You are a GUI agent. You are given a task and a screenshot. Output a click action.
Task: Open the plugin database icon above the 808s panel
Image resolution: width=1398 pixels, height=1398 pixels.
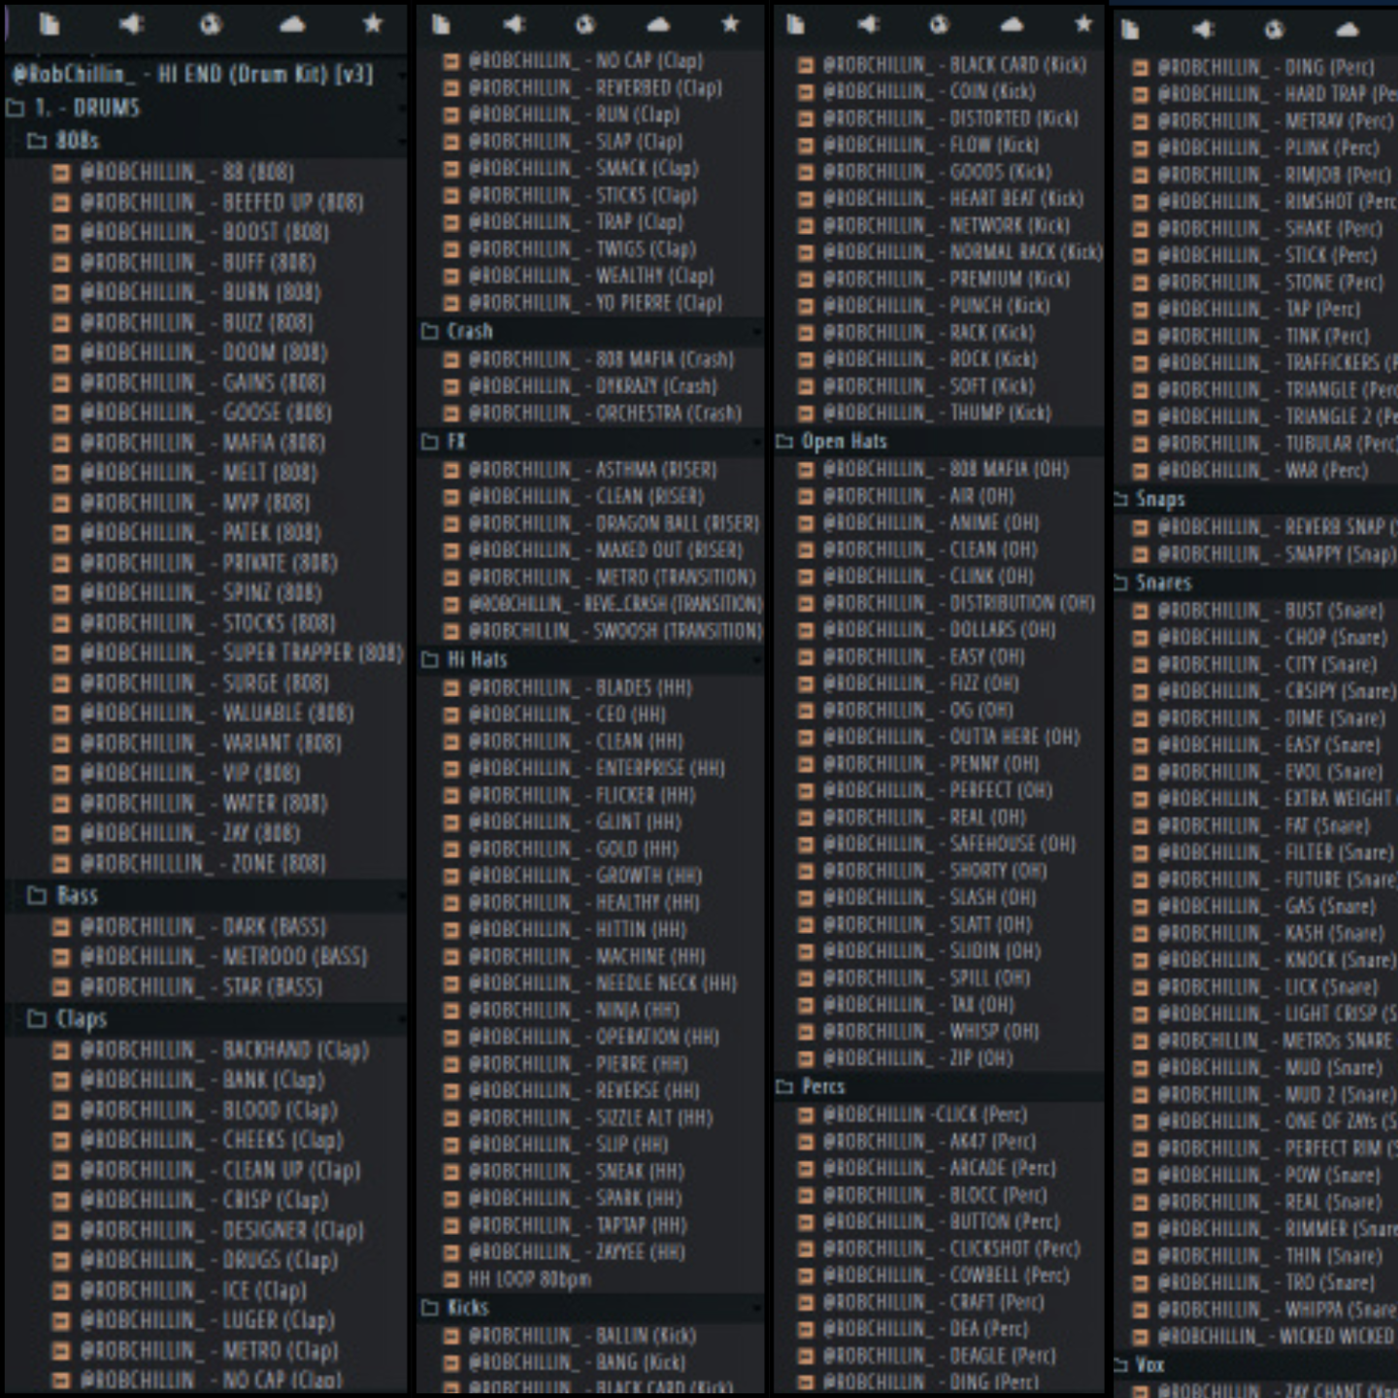pos(211,23)
